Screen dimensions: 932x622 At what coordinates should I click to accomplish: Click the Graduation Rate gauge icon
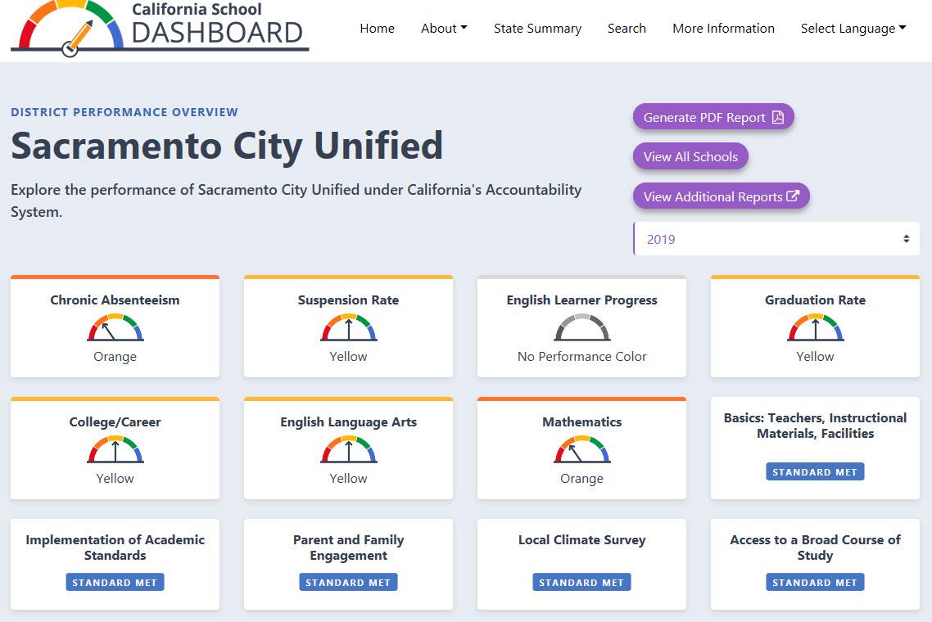click(x=816, y=327)
